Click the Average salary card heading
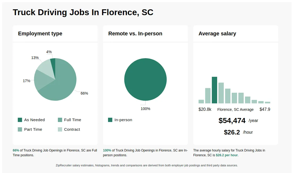Image resolution: width=292 pixels, height=173 pixels. (x=217, y=34)
